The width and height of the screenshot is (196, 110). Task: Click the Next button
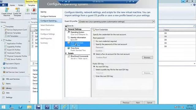pyautogui.click(x=138, y=103)
